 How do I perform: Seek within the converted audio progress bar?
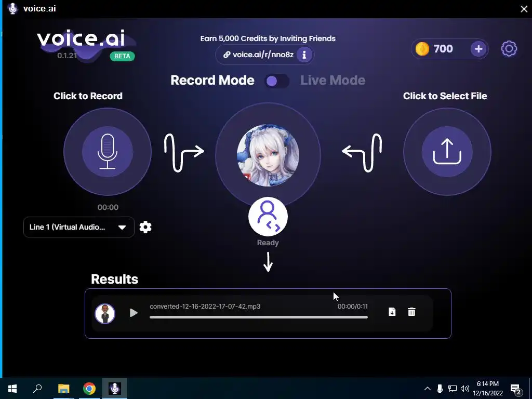[259, 317]
